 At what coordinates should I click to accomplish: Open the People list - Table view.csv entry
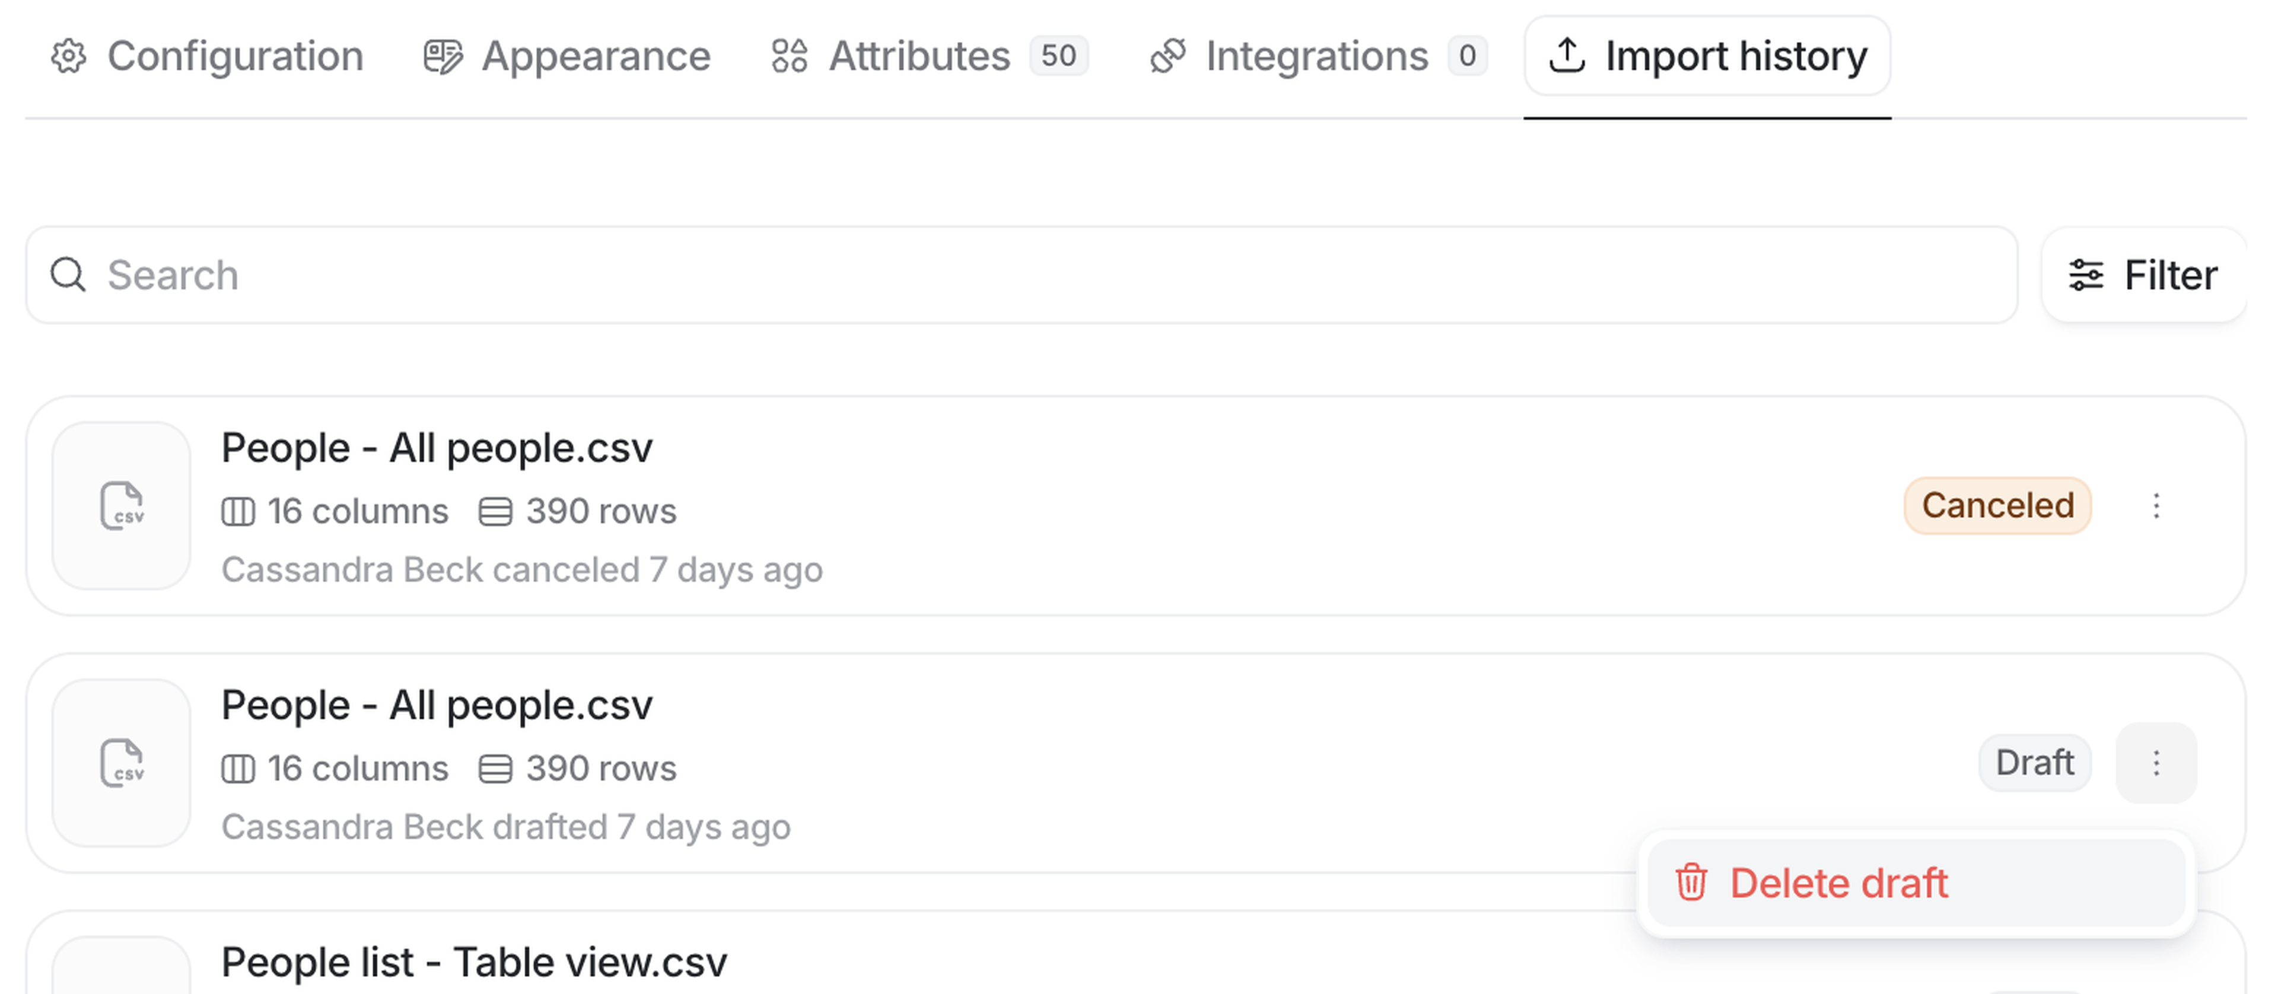pyautogui.click(x=474, y=962)
